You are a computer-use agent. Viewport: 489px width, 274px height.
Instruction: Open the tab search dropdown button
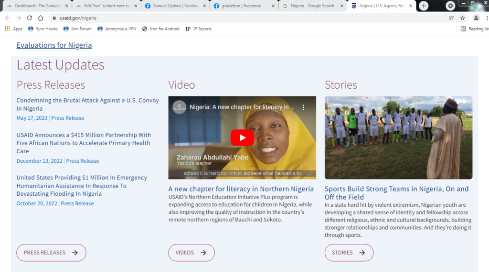[450, 6]
